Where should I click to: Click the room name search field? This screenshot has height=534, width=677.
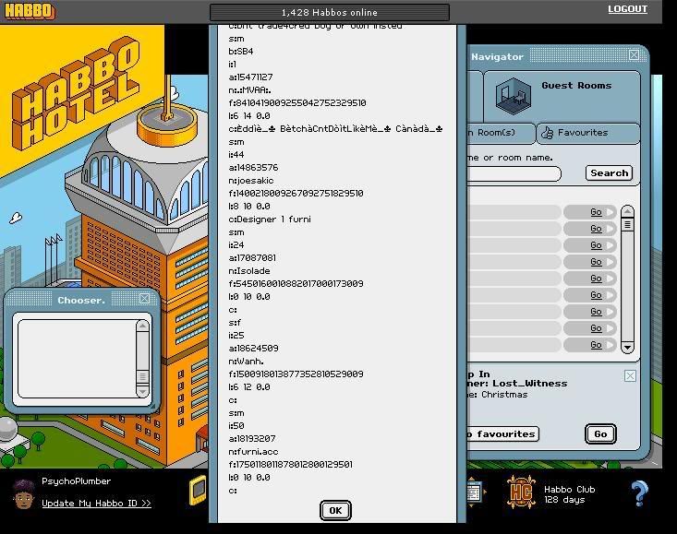(513, 173)
